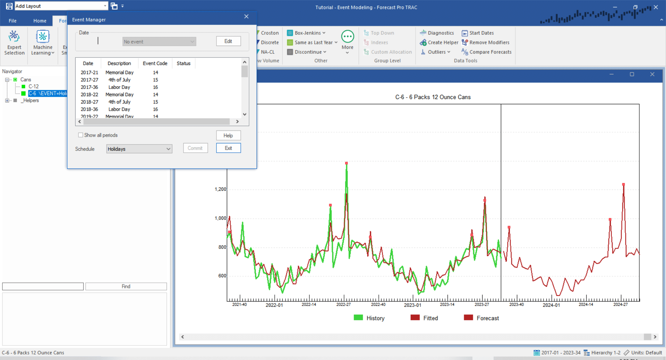The image size is (666, 360).
Task: Click the chart horizontal scrollbar thumb
Action: [x=647, y=337]
